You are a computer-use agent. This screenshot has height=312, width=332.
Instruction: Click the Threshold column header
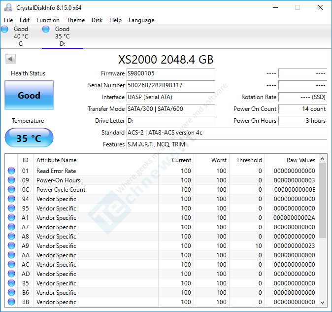coord(247,160)
